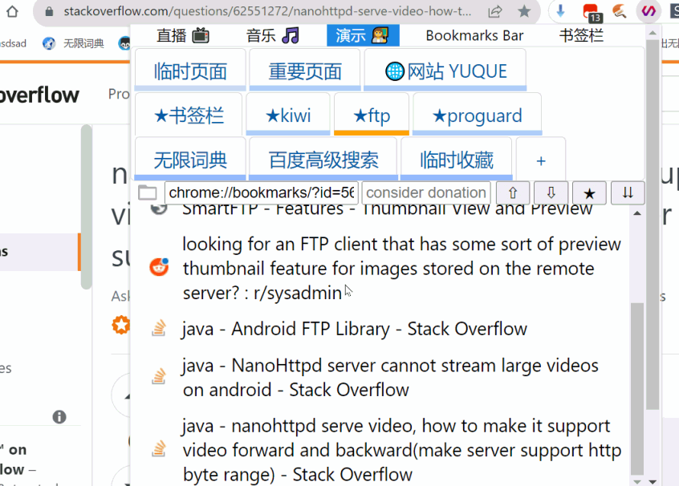Select the ★ftp folder
Viewport: 679px width, 486px height.
pyautogui.click(x=372, y=115)
